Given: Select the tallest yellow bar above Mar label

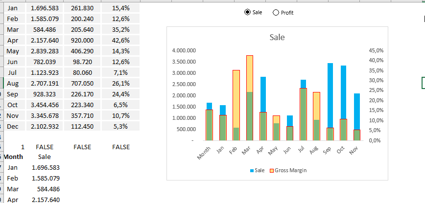Looking at the screenshot, I should pyautogui.click(x=250, y=73).
